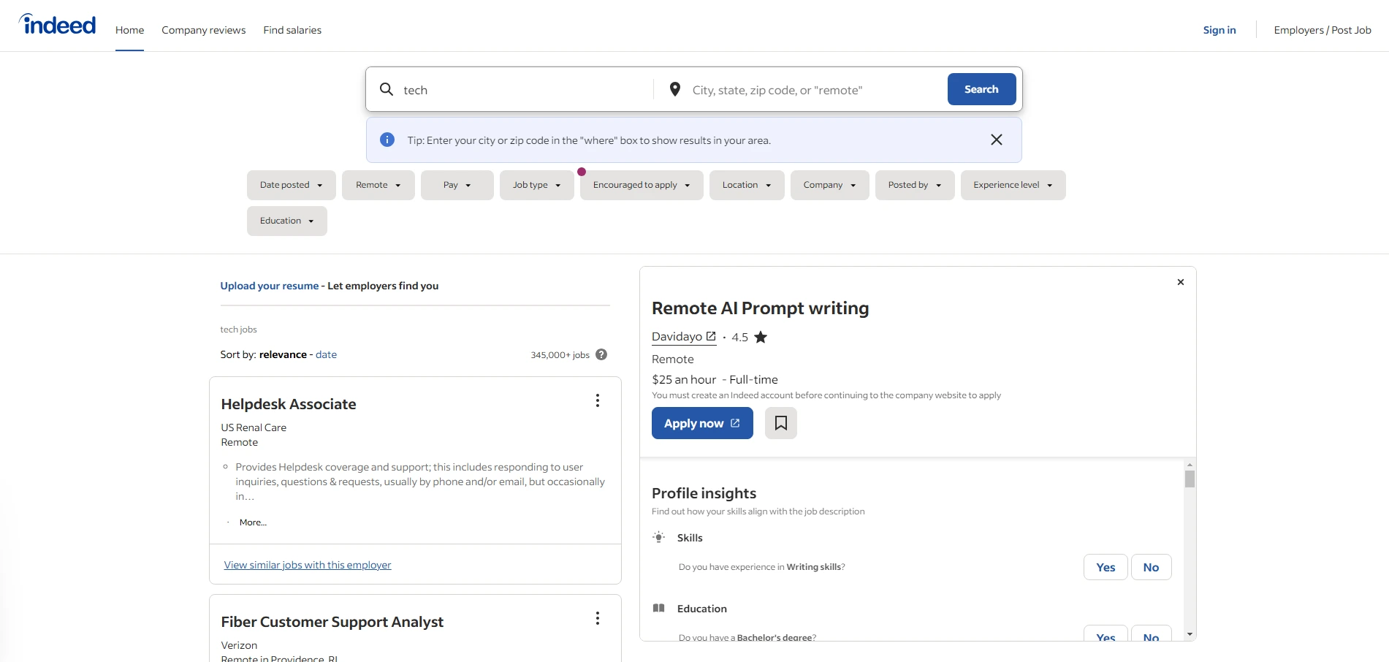Click Upload your resume link
1389x662 pixels.
point(270,286)
